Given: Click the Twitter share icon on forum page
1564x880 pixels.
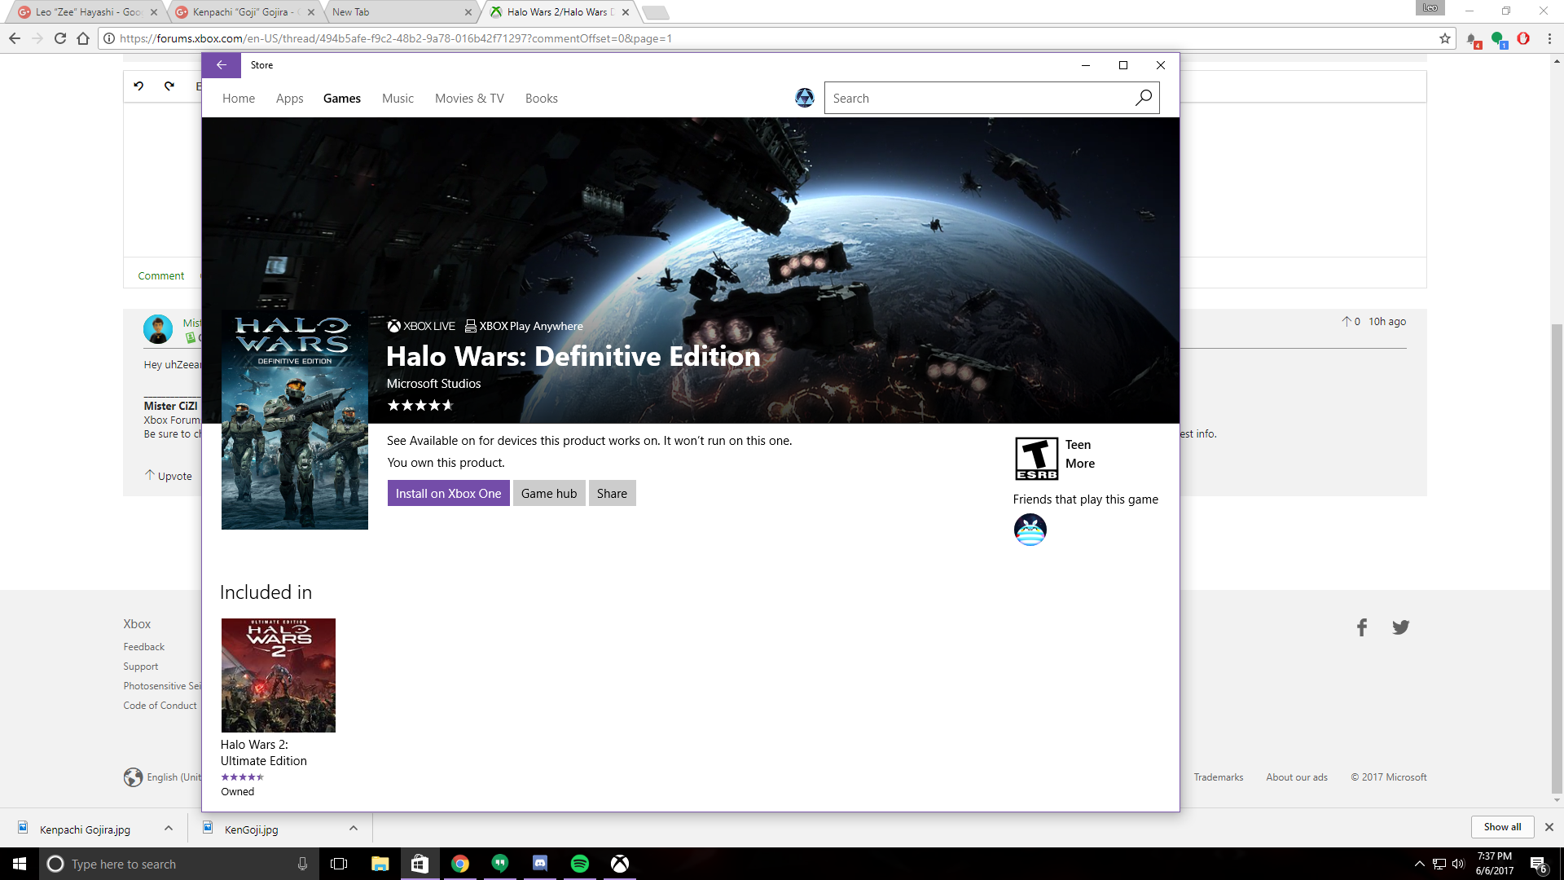Looking at the screenshot, I should [x=1399, y=627].
